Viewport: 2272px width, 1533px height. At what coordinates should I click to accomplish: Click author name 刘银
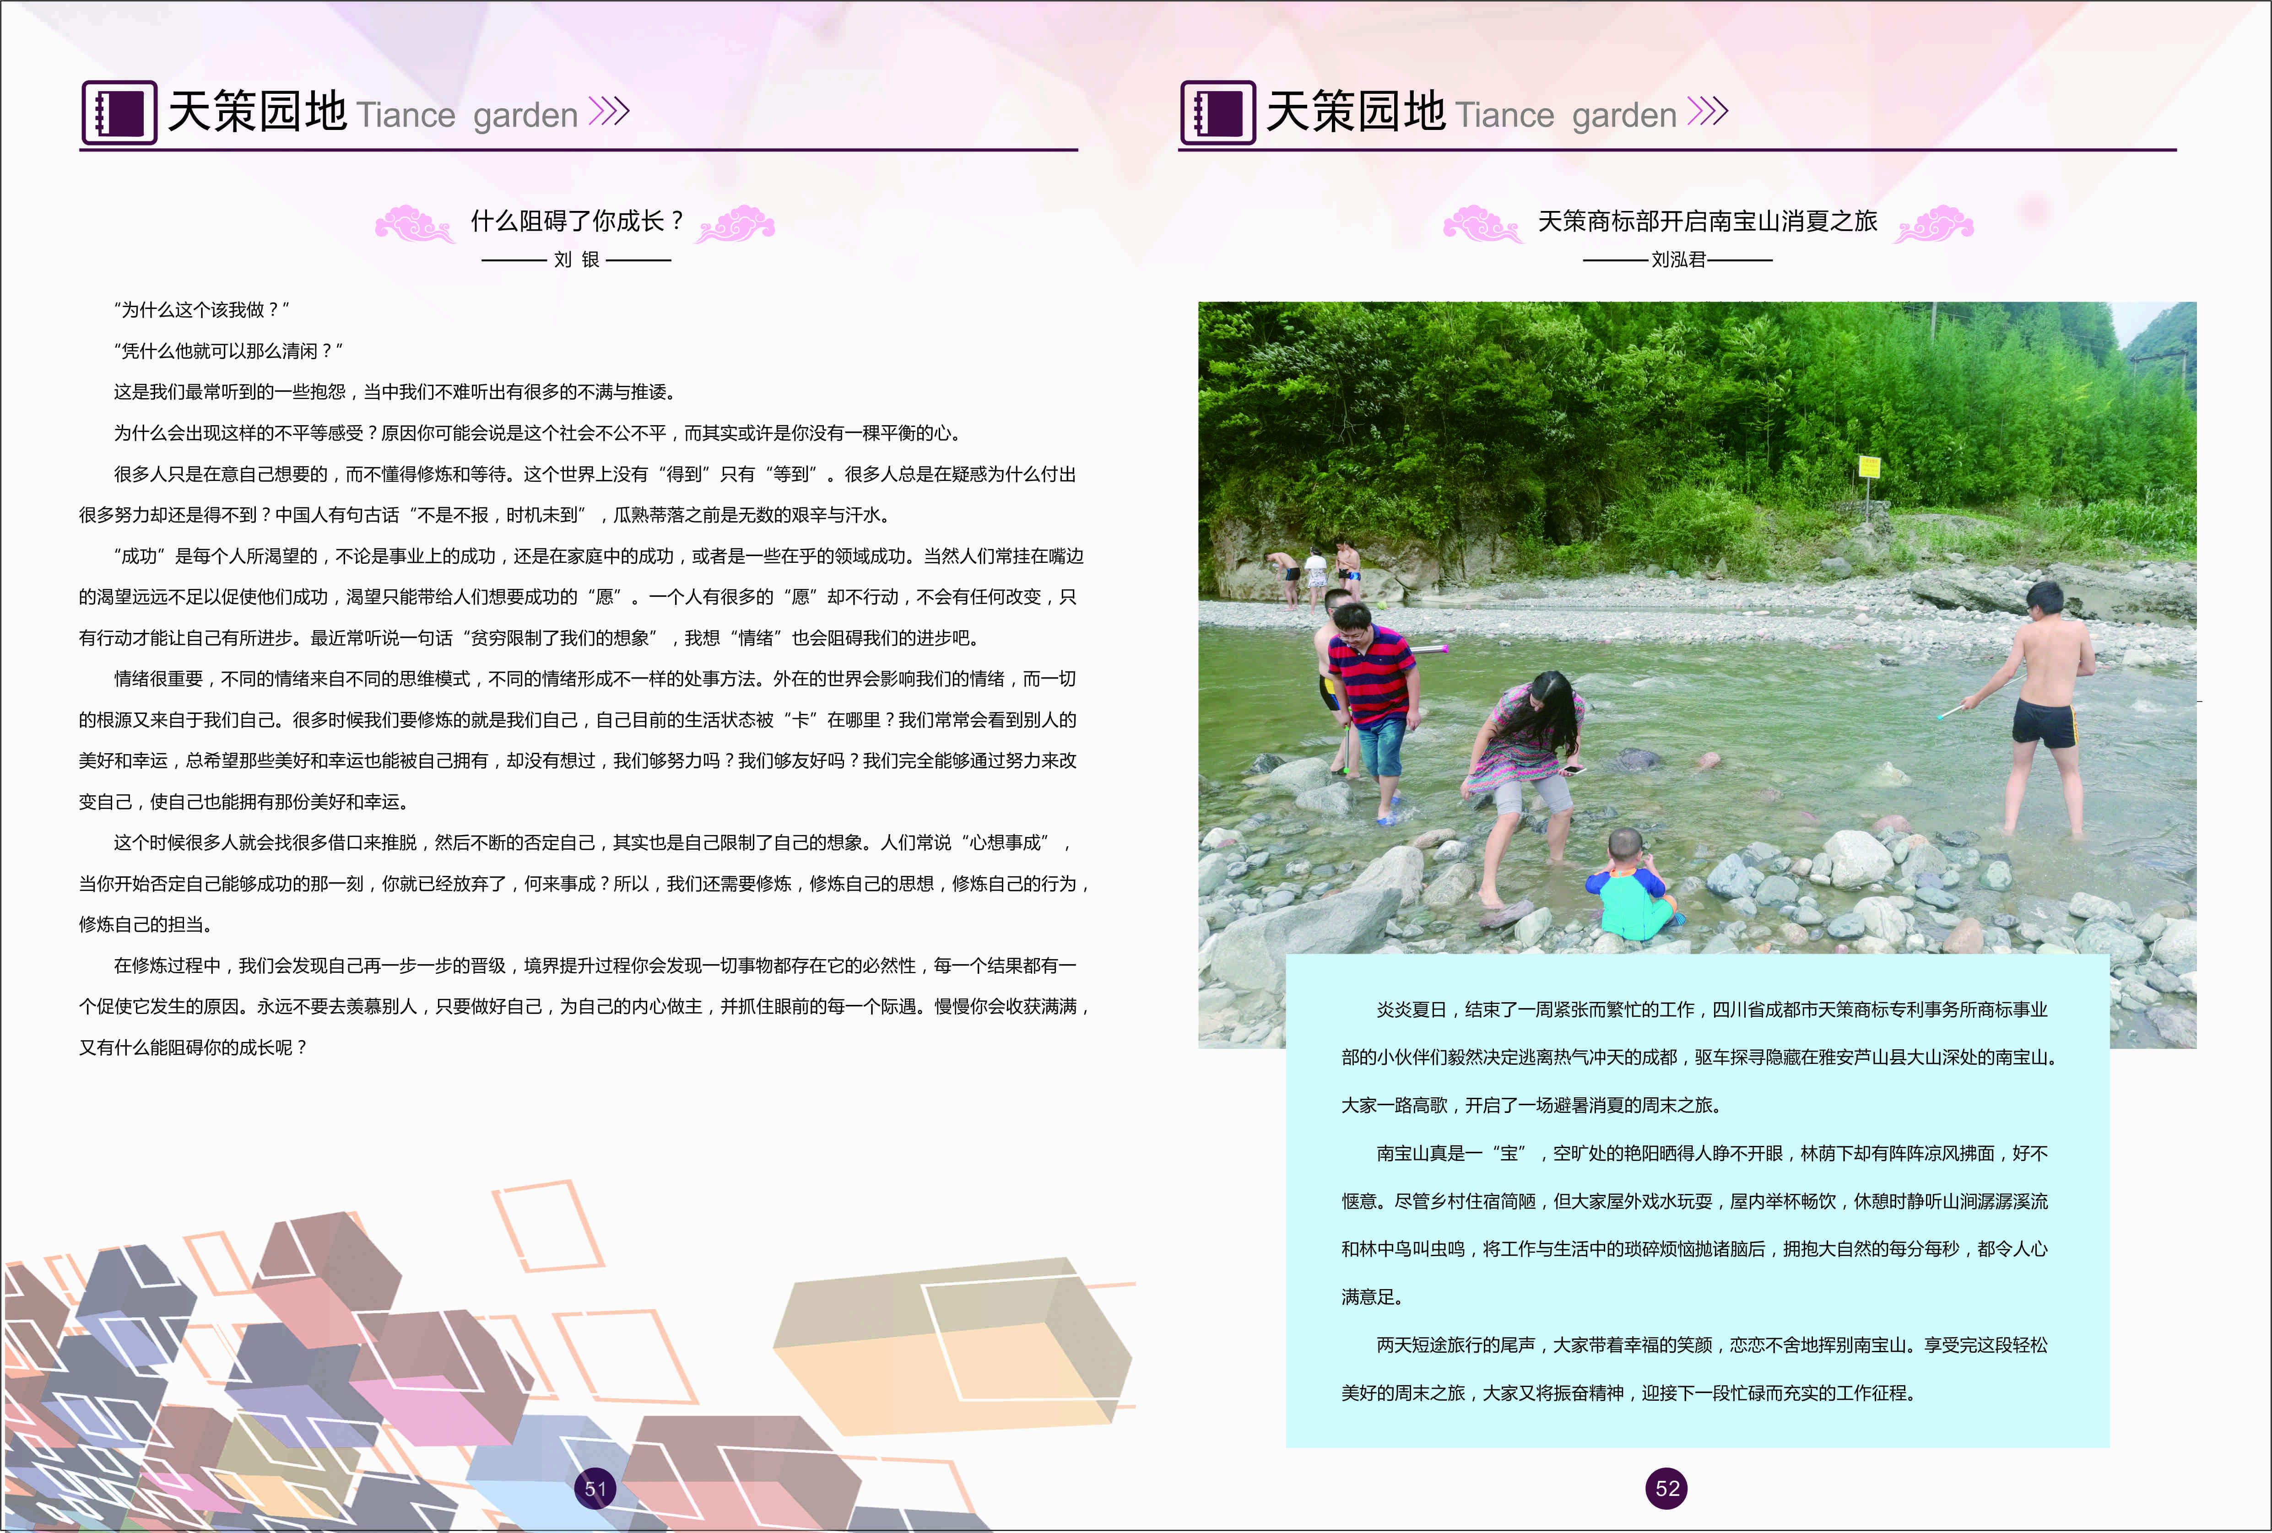(576, 259)
